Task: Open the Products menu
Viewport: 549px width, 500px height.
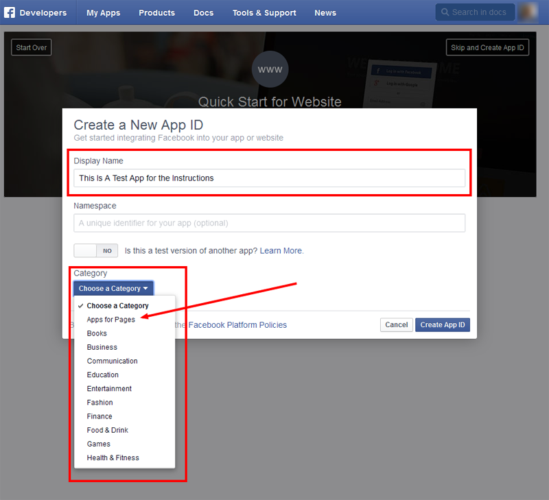Action: click(157, 12)
